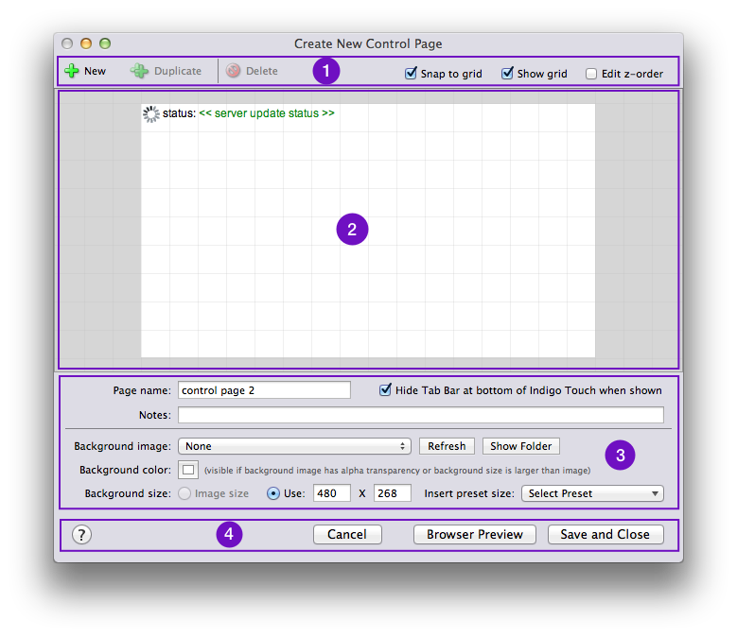Click the red Delete toolbar icon

[x=233, y=71]
